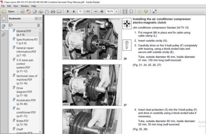Viewport: 206px width, 134px height.
Task: Click the bookmarks panel scrollbar thumb
Action: point(40,38)
